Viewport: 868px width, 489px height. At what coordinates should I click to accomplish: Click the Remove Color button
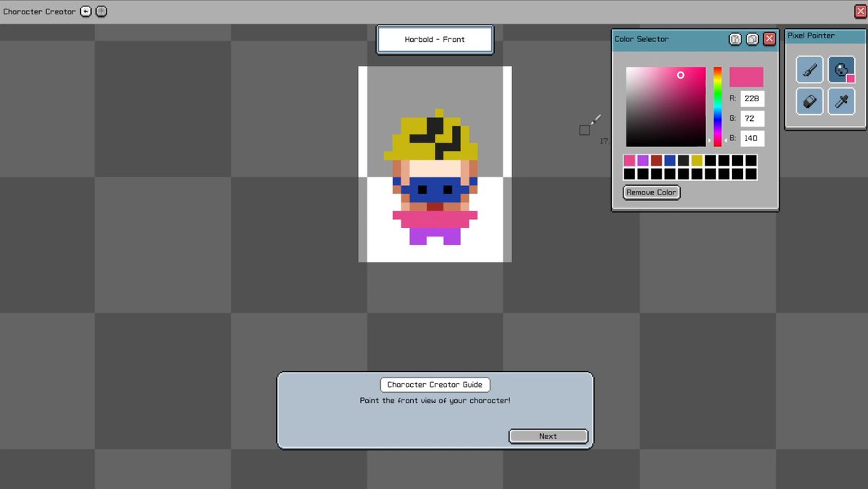pyautogui.click(x=652, y=192)
